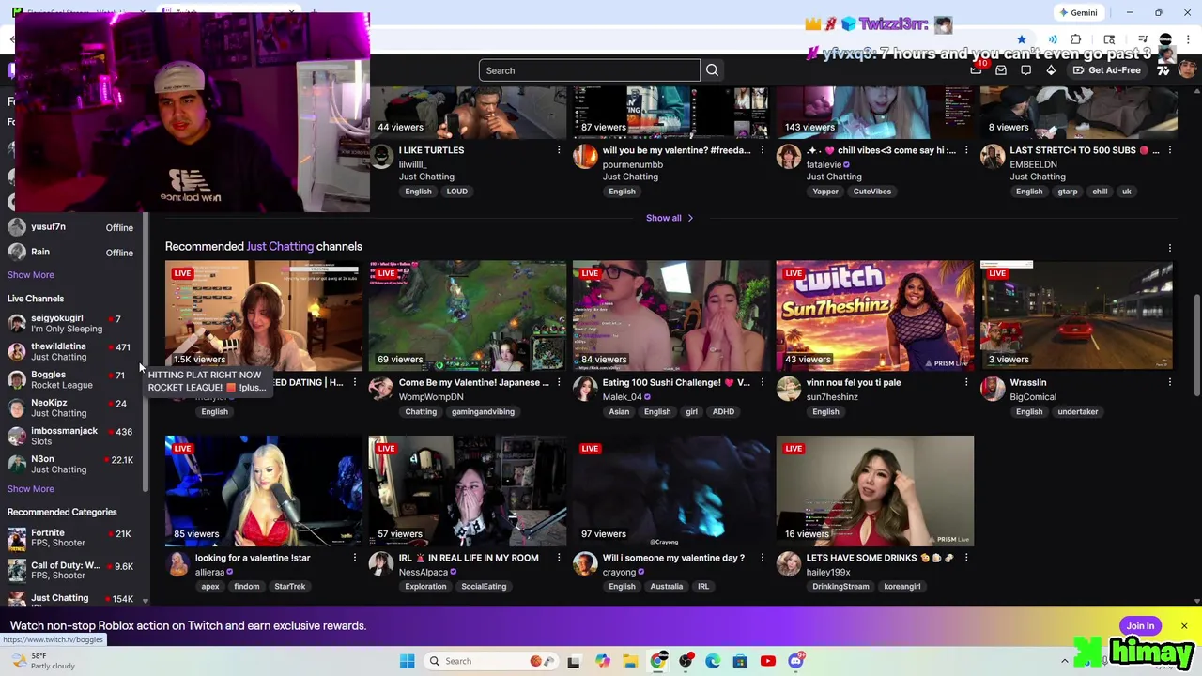Open seigyokugirl live channel in sidebar

coord(73,323)
